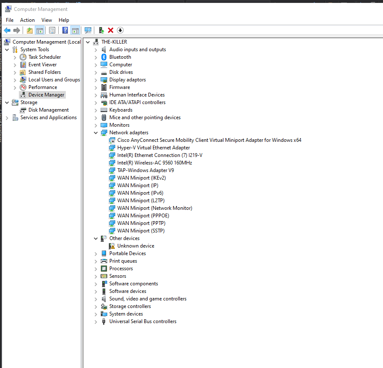Collapse the Storage node in console tree
Screen dimensions: 383x368
[7, 102]
